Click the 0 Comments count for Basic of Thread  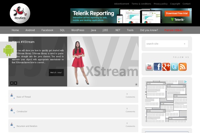pos(130,95)
